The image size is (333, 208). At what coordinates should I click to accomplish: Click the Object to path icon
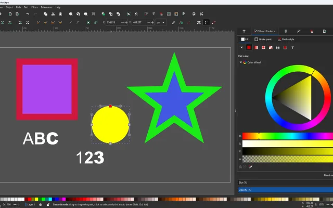pyautogui.click(x=88, y=22)
